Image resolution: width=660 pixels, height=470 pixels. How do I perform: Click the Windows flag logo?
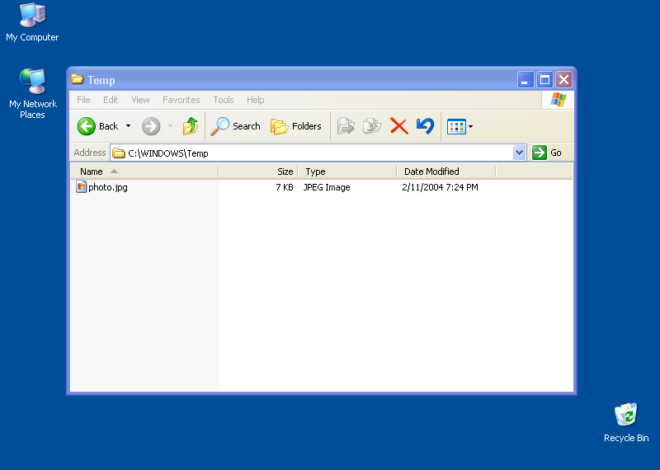click(x=559, y=100)
